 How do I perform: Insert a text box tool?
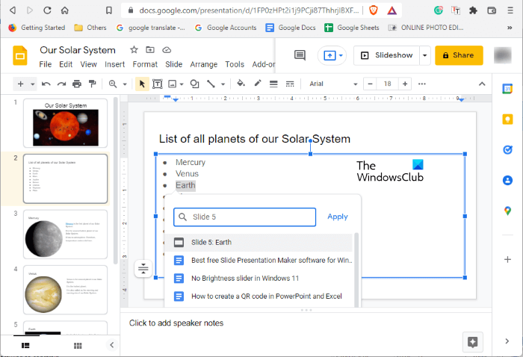(158, 84)
